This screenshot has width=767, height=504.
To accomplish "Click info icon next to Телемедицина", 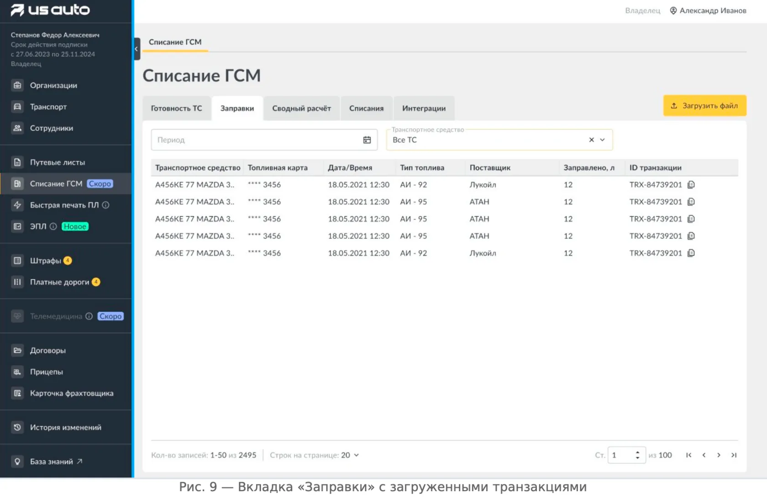I will pyautogui.click(x=89, y=316).
